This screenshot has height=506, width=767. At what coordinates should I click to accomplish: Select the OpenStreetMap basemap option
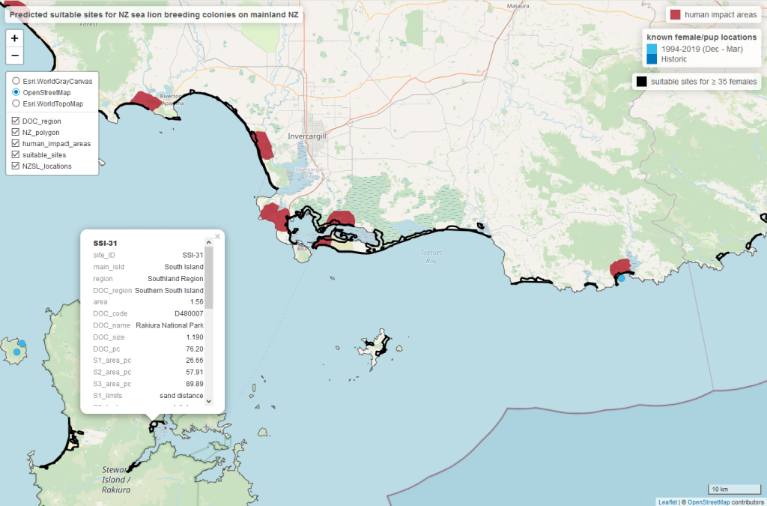coord(16,92)
